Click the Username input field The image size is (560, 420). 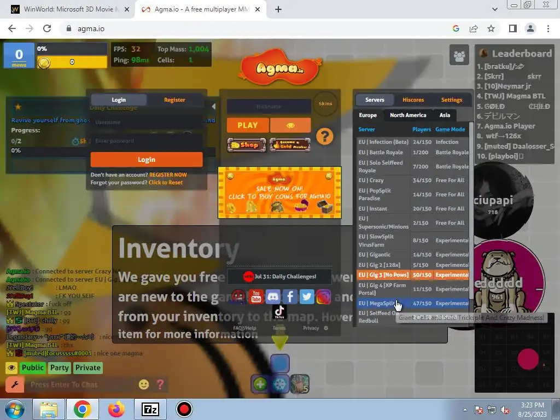[147, 122]
